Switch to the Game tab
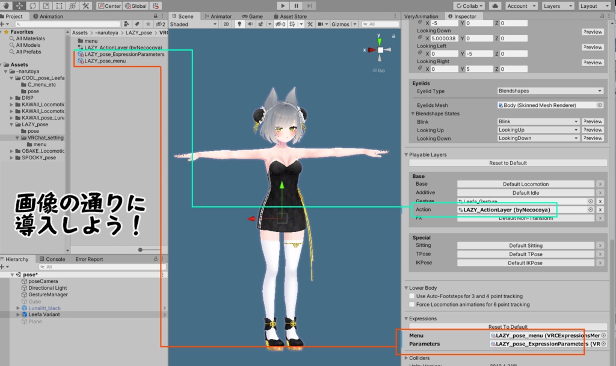 point(252,16)
